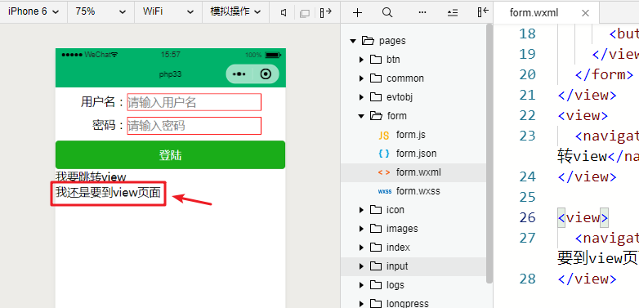This screenshot has height=308, width=639.
Task: Expand the input folder
Action: (361, 266)
